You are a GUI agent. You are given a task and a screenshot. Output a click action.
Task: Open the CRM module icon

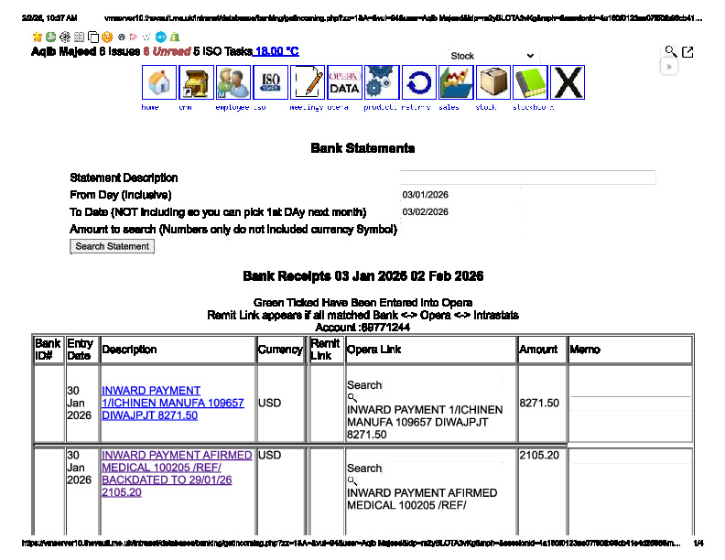(196, 83)
